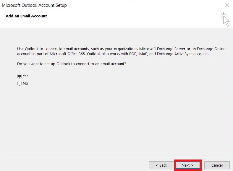Screen dimensions: 233x171
Task: Click the 'Exchange Online' text in description
Action: pos(211,49)
